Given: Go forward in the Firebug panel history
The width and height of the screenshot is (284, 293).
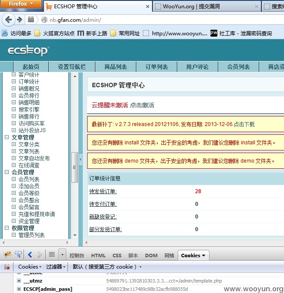Looking at the screenshot, I should click(40, 255).
